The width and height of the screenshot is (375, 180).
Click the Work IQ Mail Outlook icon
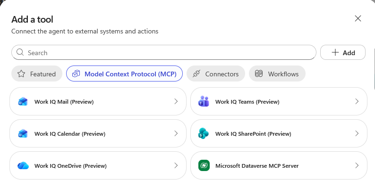click(x=23, y=101)
